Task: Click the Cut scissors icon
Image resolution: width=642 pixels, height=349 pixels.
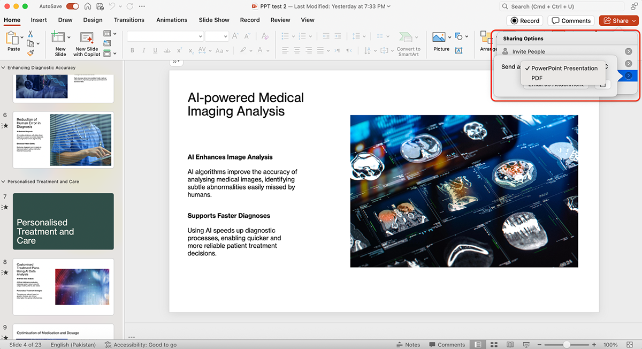Action: click(x=30, y=34)
